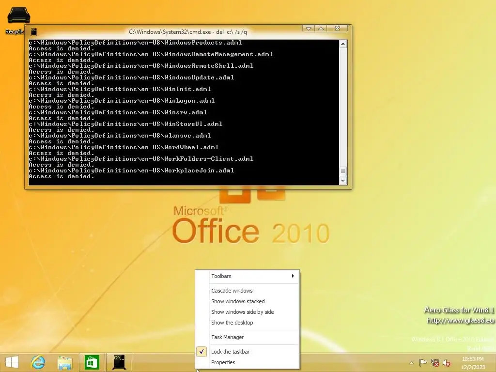Click the console scrollbar thumb

click(x=343, y=171)
